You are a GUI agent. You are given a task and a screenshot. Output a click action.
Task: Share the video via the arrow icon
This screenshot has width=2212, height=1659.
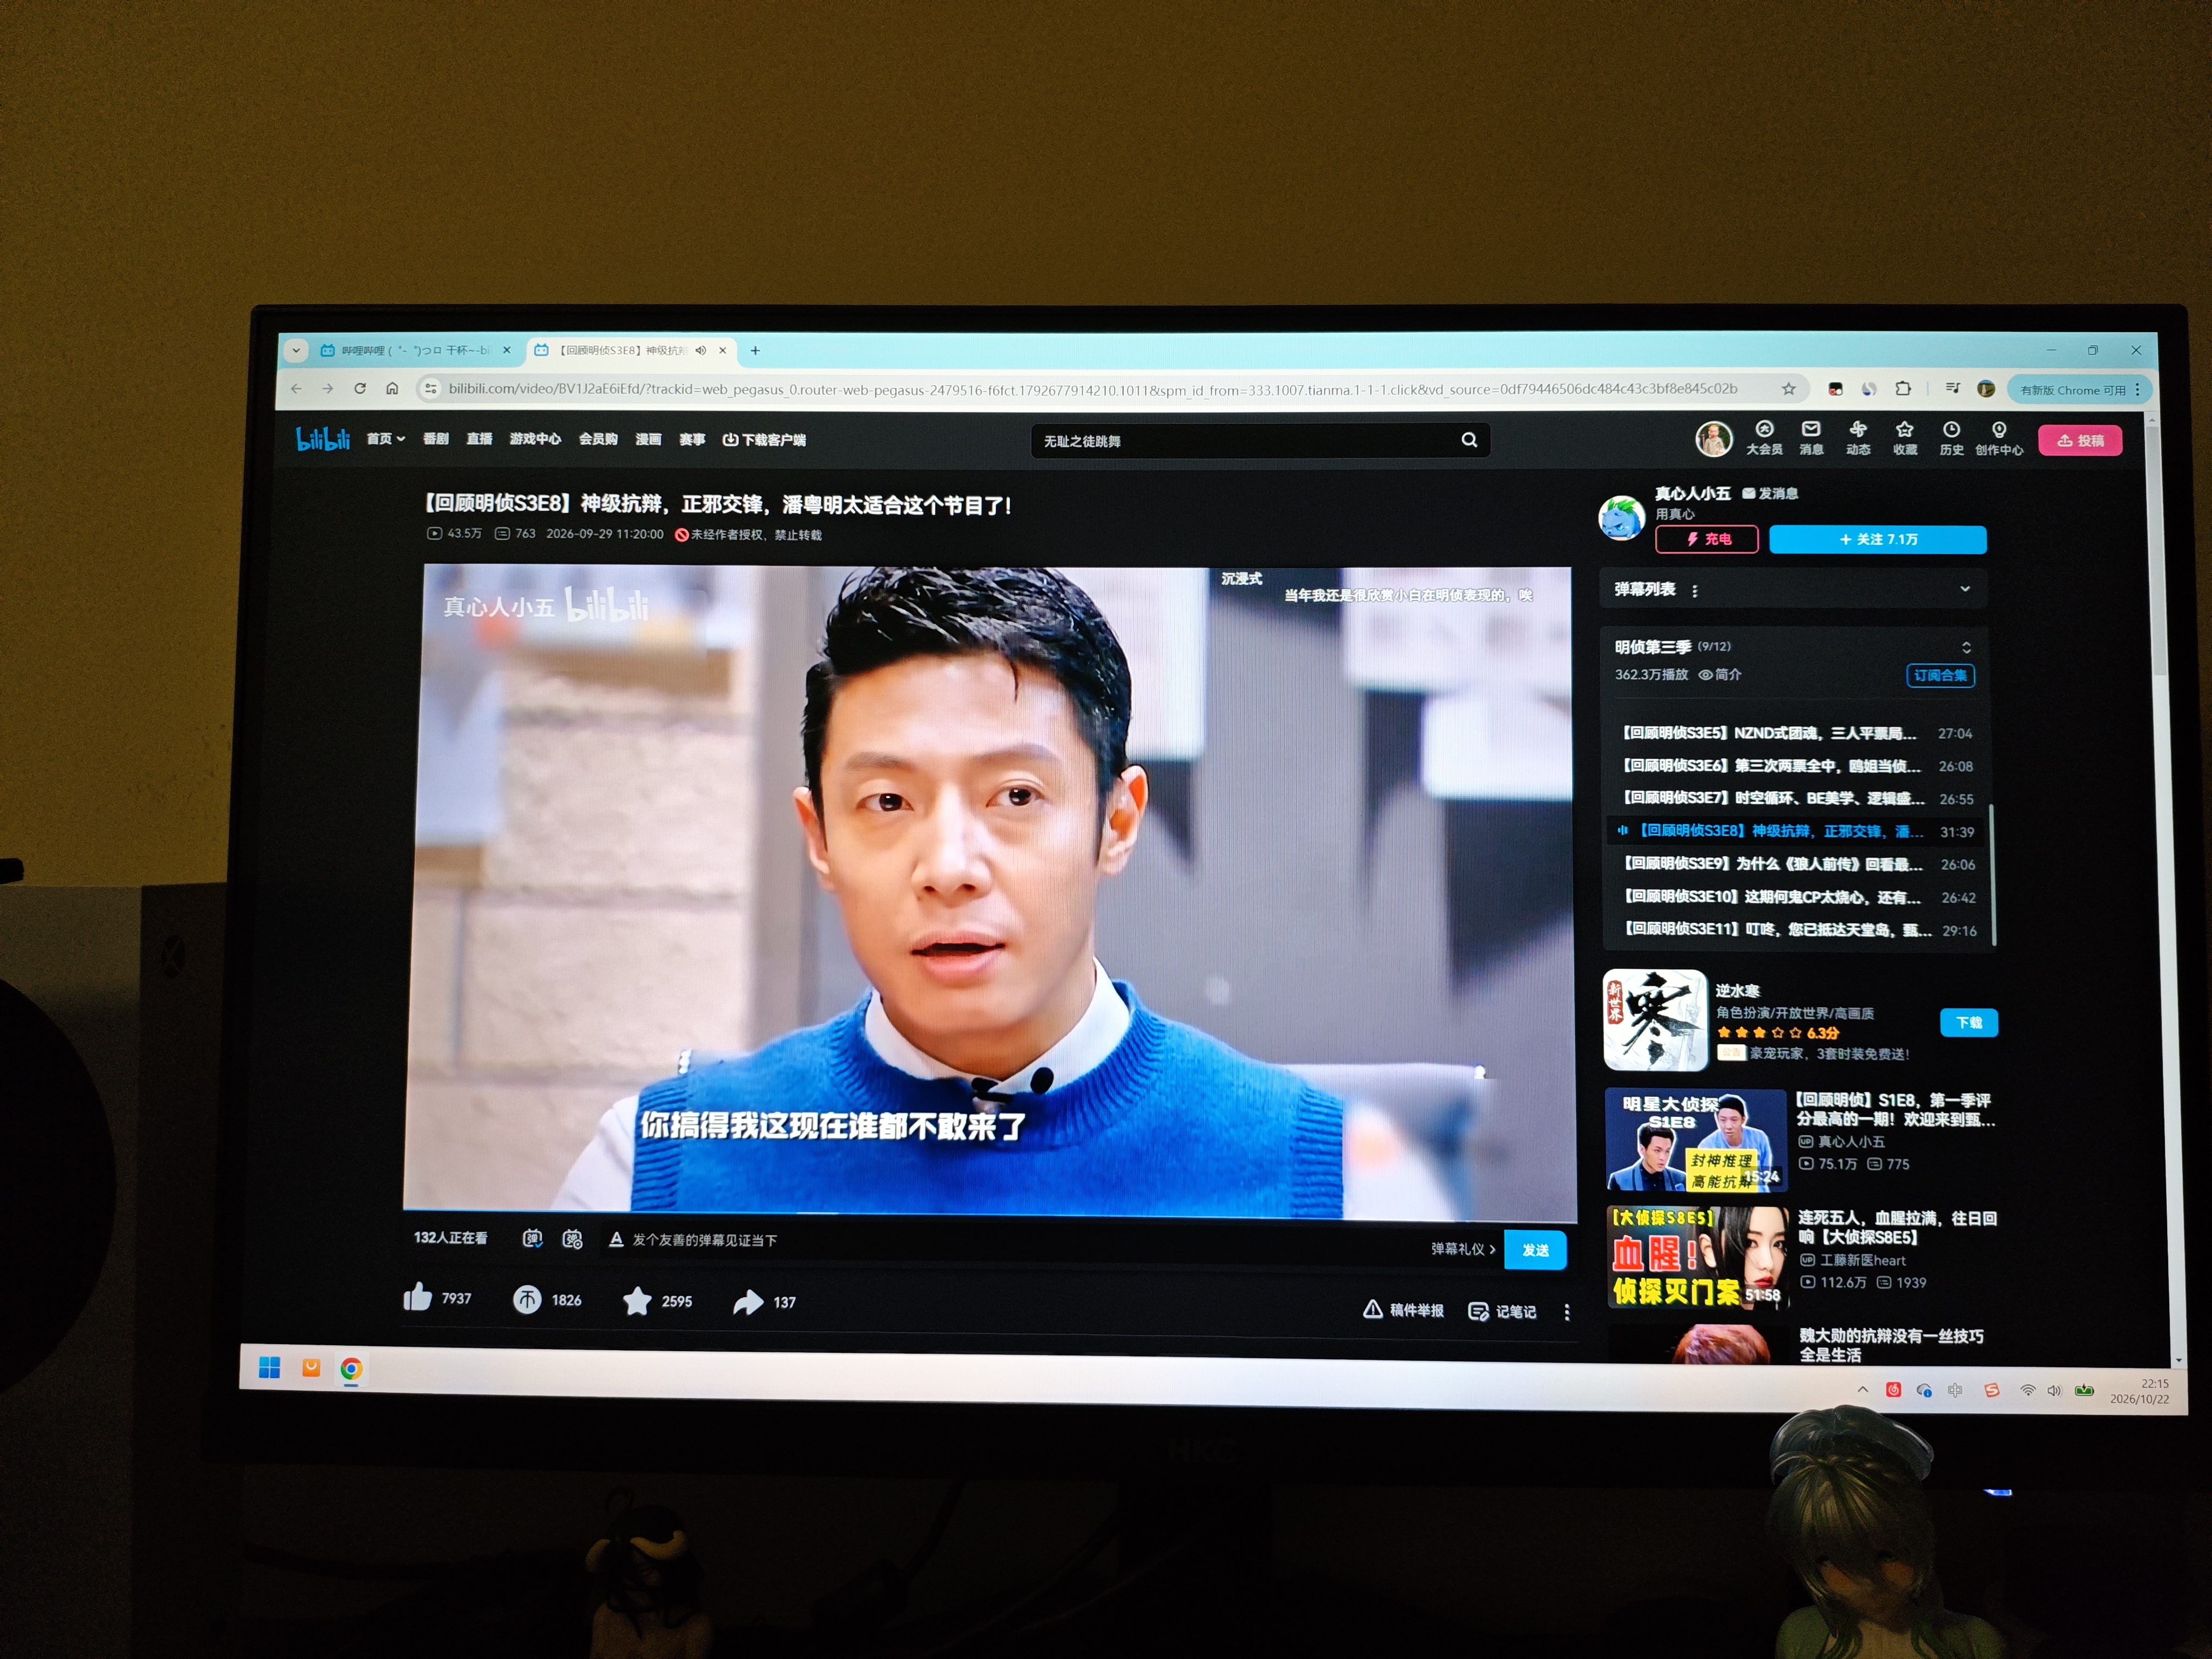(748, 1302)
